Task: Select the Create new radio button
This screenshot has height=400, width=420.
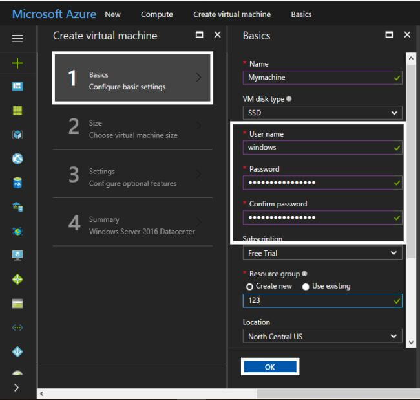Action: point(249,286)
